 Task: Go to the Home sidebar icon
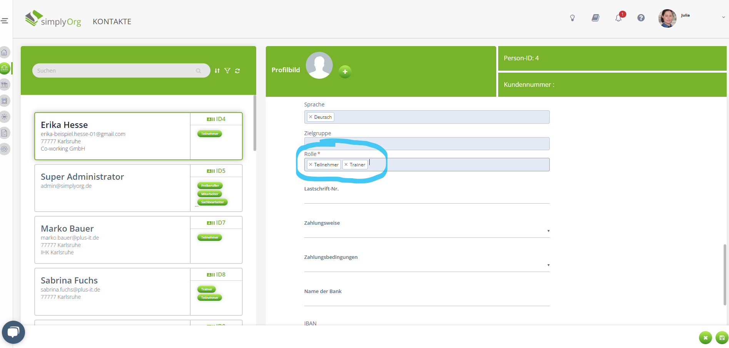pyautogui.click(x=5, y=53)
